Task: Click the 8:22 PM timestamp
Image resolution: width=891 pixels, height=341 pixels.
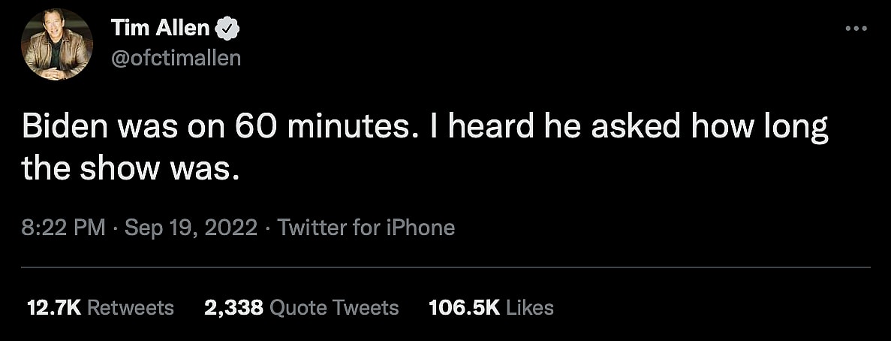Action: tap(63, 228)
